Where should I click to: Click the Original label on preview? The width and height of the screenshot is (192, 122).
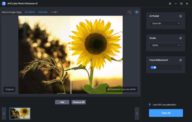[9, 89]
